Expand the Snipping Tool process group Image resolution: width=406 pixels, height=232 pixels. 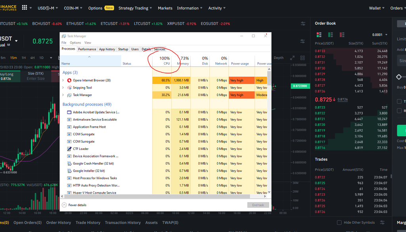pos(63,88)
